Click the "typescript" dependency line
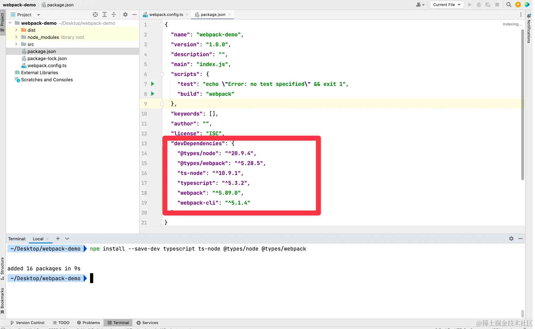This screenshot has width=535, height=329. point(214,183)
